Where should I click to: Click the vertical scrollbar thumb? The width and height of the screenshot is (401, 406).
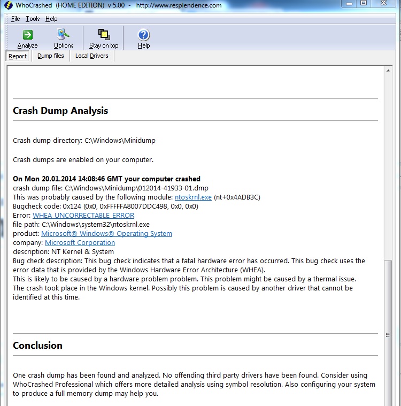pyautogui.click(x=388, y=333)
